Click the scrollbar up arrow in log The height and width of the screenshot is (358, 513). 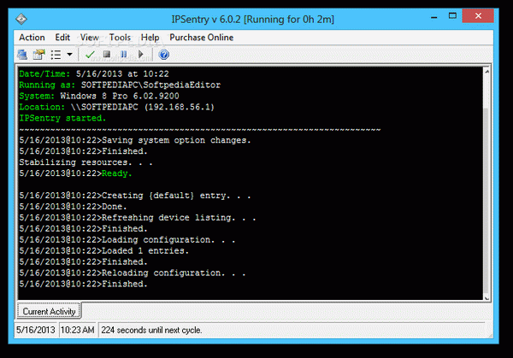pos(486,71)
